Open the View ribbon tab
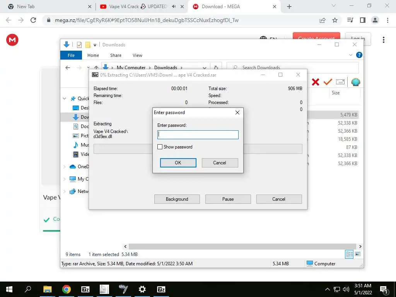The image size is (396, 297). click(137, 55)
